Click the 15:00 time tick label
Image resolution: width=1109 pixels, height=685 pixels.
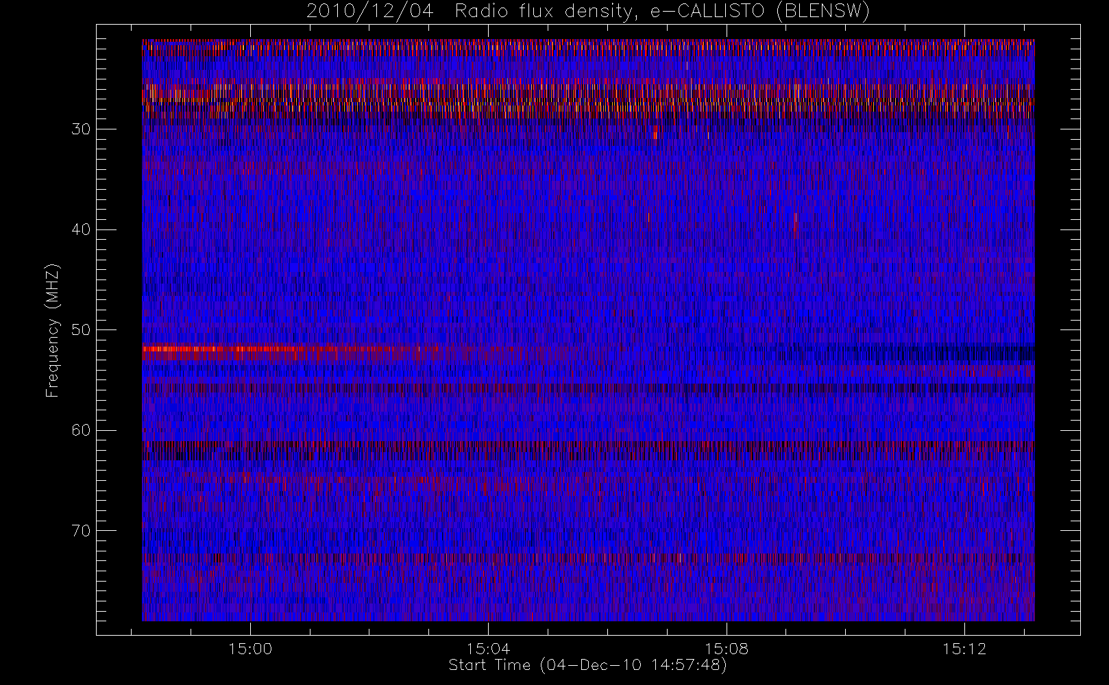click(250, 649)
